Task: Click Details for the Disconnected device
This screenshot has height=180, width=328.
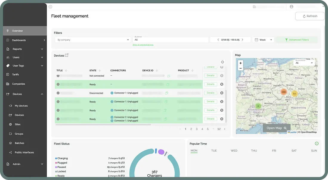Action: 211,93
